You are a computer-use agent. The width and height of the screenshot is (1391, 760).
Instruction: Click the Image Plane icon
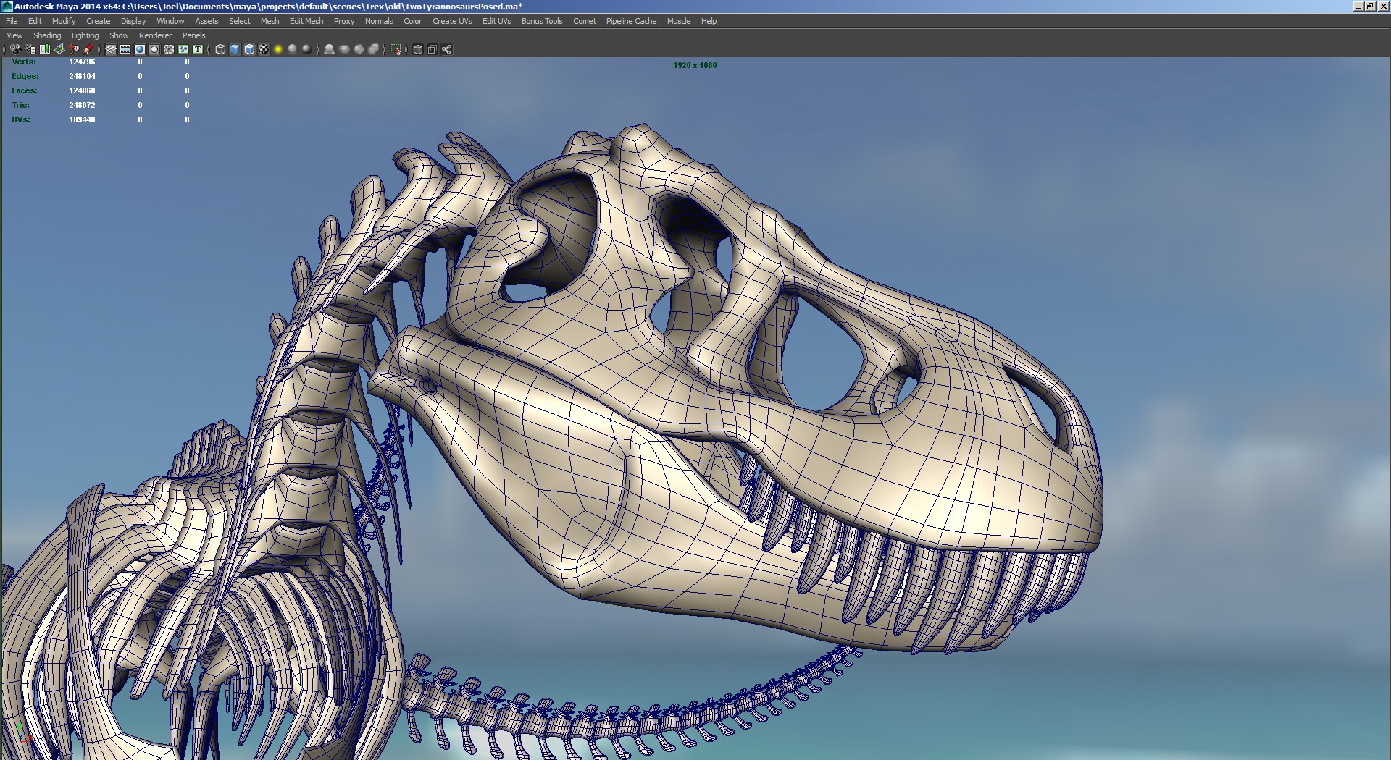pos(59,49)
